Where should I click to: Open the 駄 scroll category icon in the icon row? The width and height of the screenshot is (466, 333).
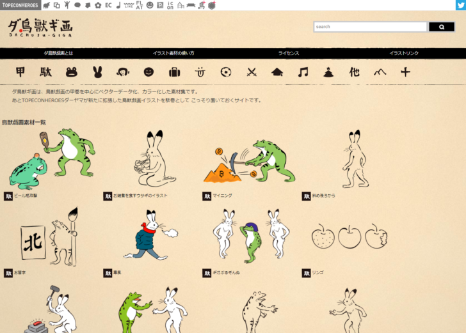point(46,72)
